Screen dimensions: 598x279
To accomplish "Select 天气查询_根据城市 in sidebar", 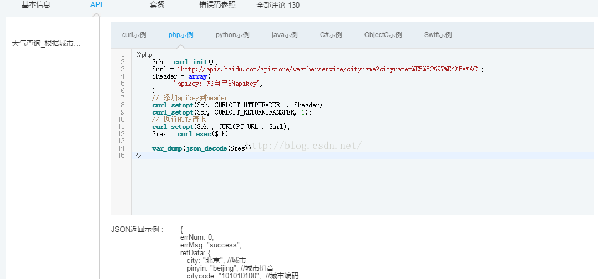I will tap(46, 43).
